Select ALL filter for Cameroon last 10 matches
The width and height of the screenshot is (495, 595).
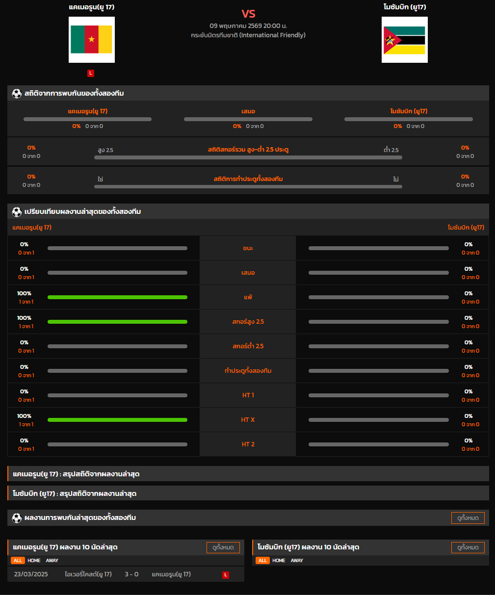click(x=18, y=560)
